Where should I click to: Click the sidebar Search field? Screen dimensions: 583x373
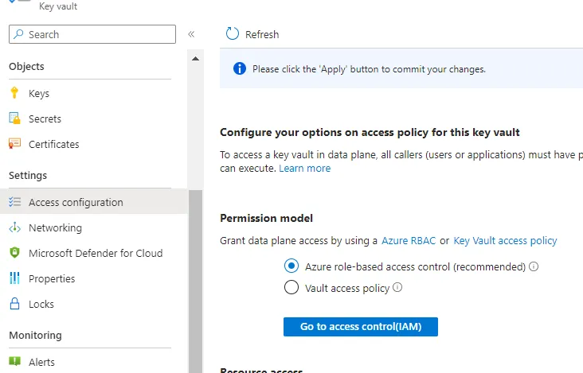tap(92, 34)
